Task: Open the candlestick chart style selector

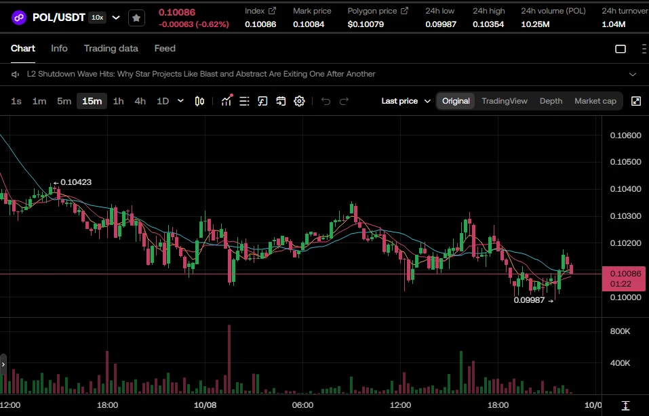Action: [199, 102]
